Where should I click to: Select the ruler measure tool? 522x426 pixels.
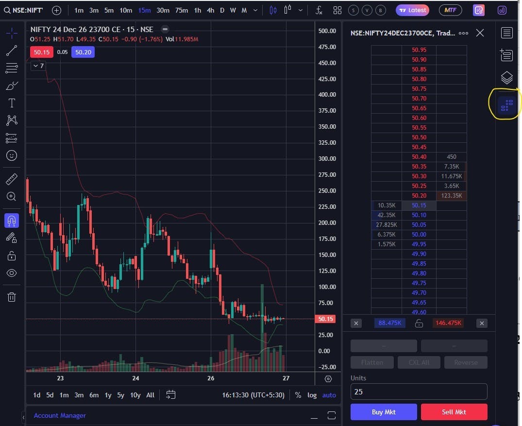pos(12,179)
